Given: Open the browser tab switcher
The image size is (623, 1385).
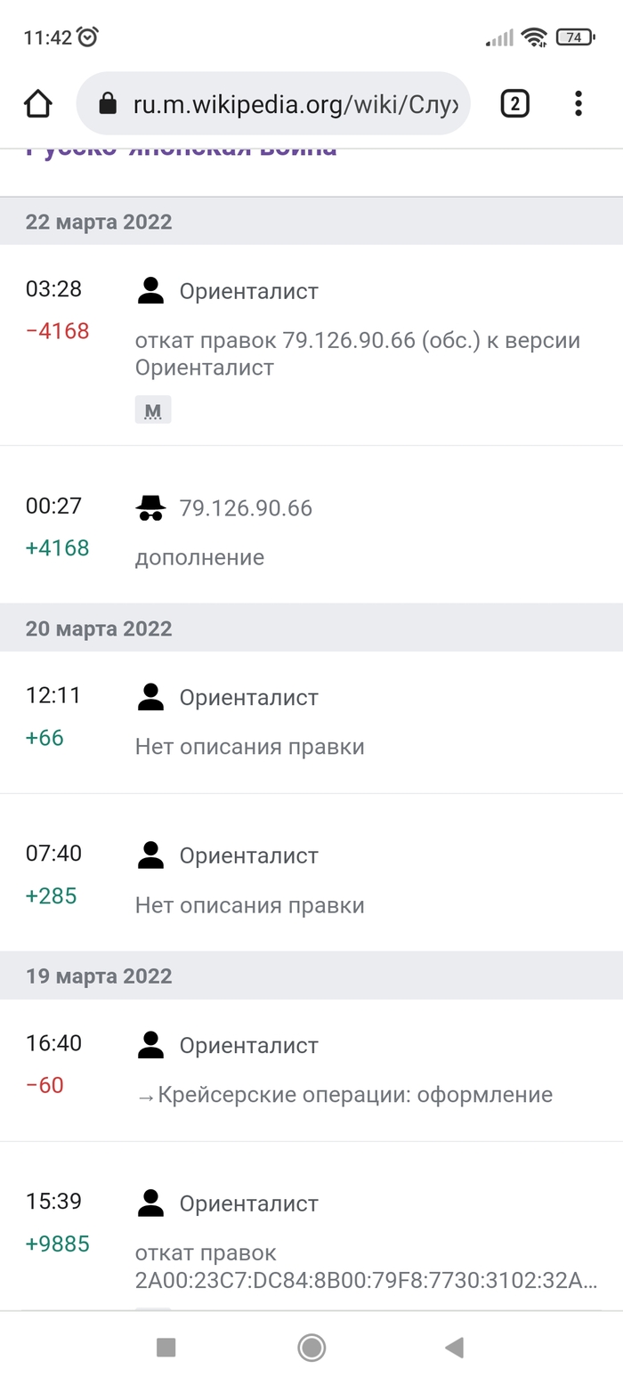Looking at the screenshot, I should coord(514,104).
